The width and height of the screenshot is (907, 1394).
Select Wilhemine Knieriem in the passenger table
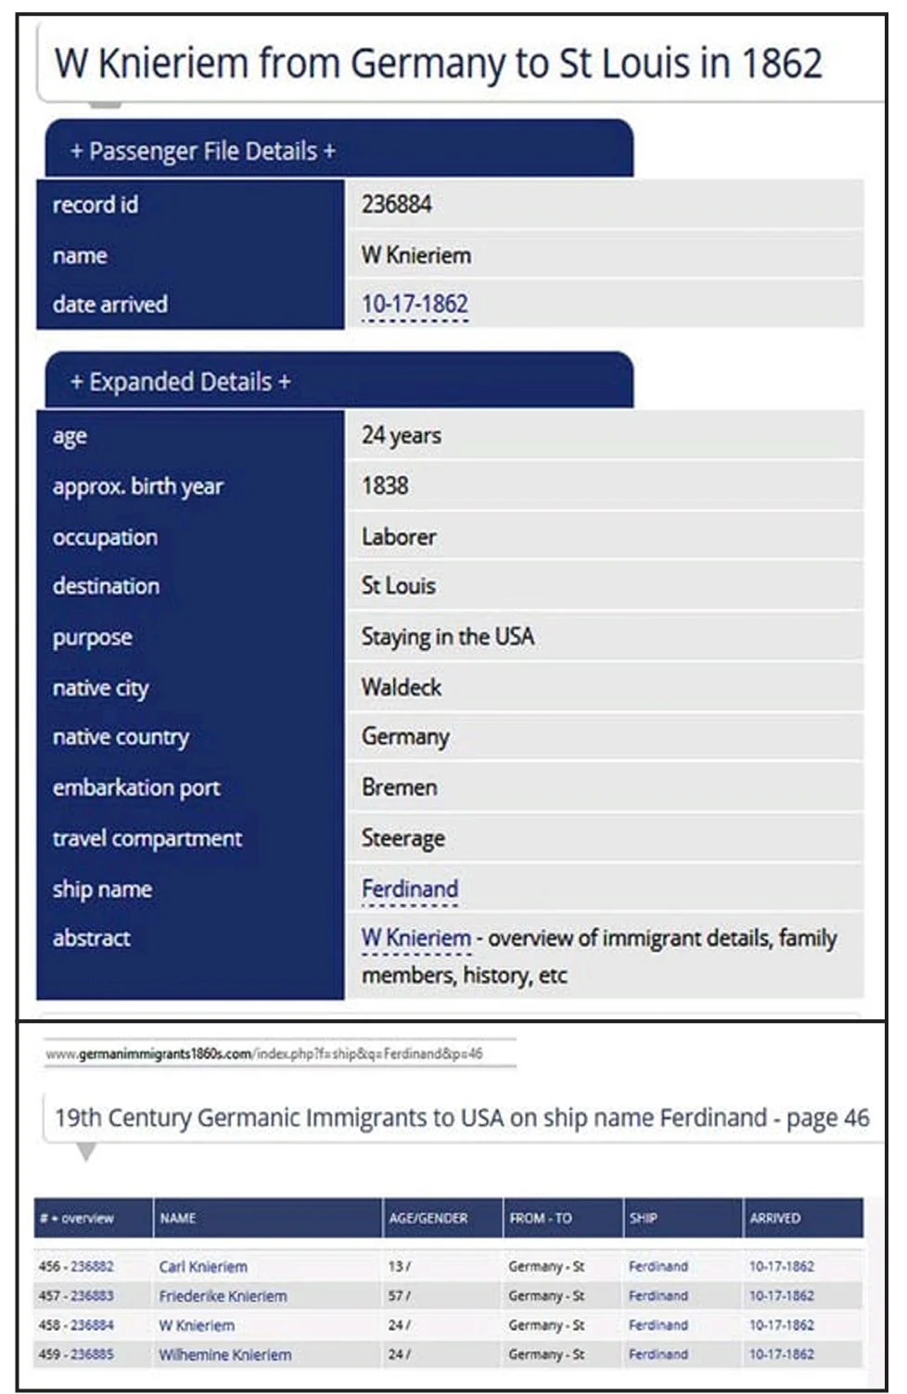click(224, 1355)
